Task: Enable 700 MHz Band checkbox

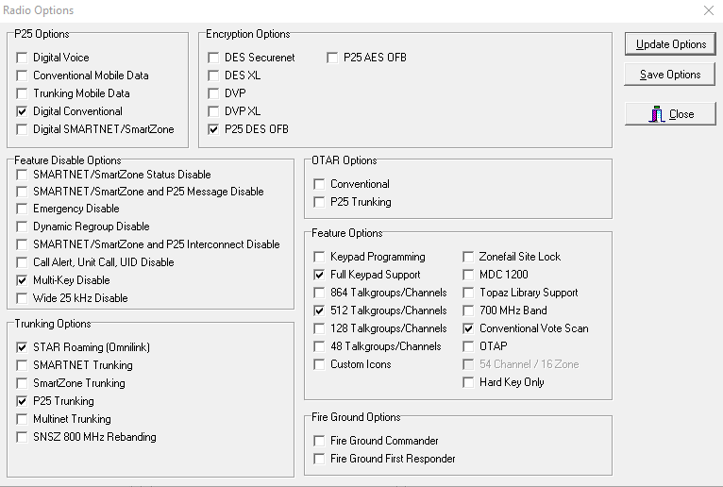Action: click(468, 311)
